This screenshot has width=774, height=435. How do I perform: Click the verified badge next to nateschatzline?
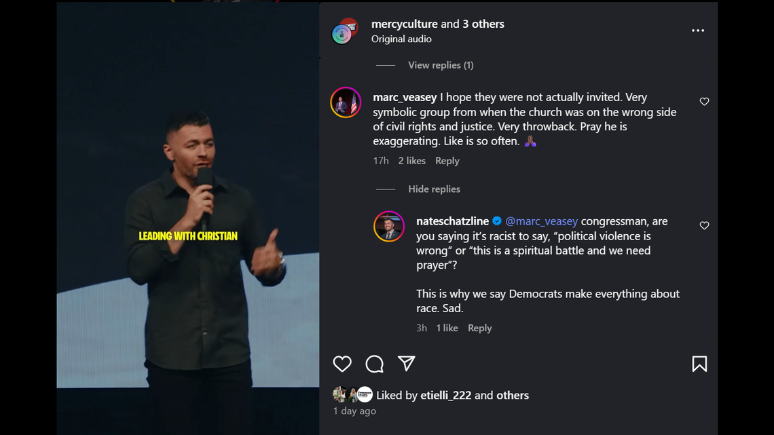[498, 221]
